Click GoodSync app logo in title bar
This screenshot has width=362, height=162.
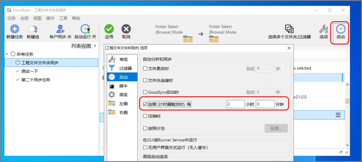click(9, 10)
